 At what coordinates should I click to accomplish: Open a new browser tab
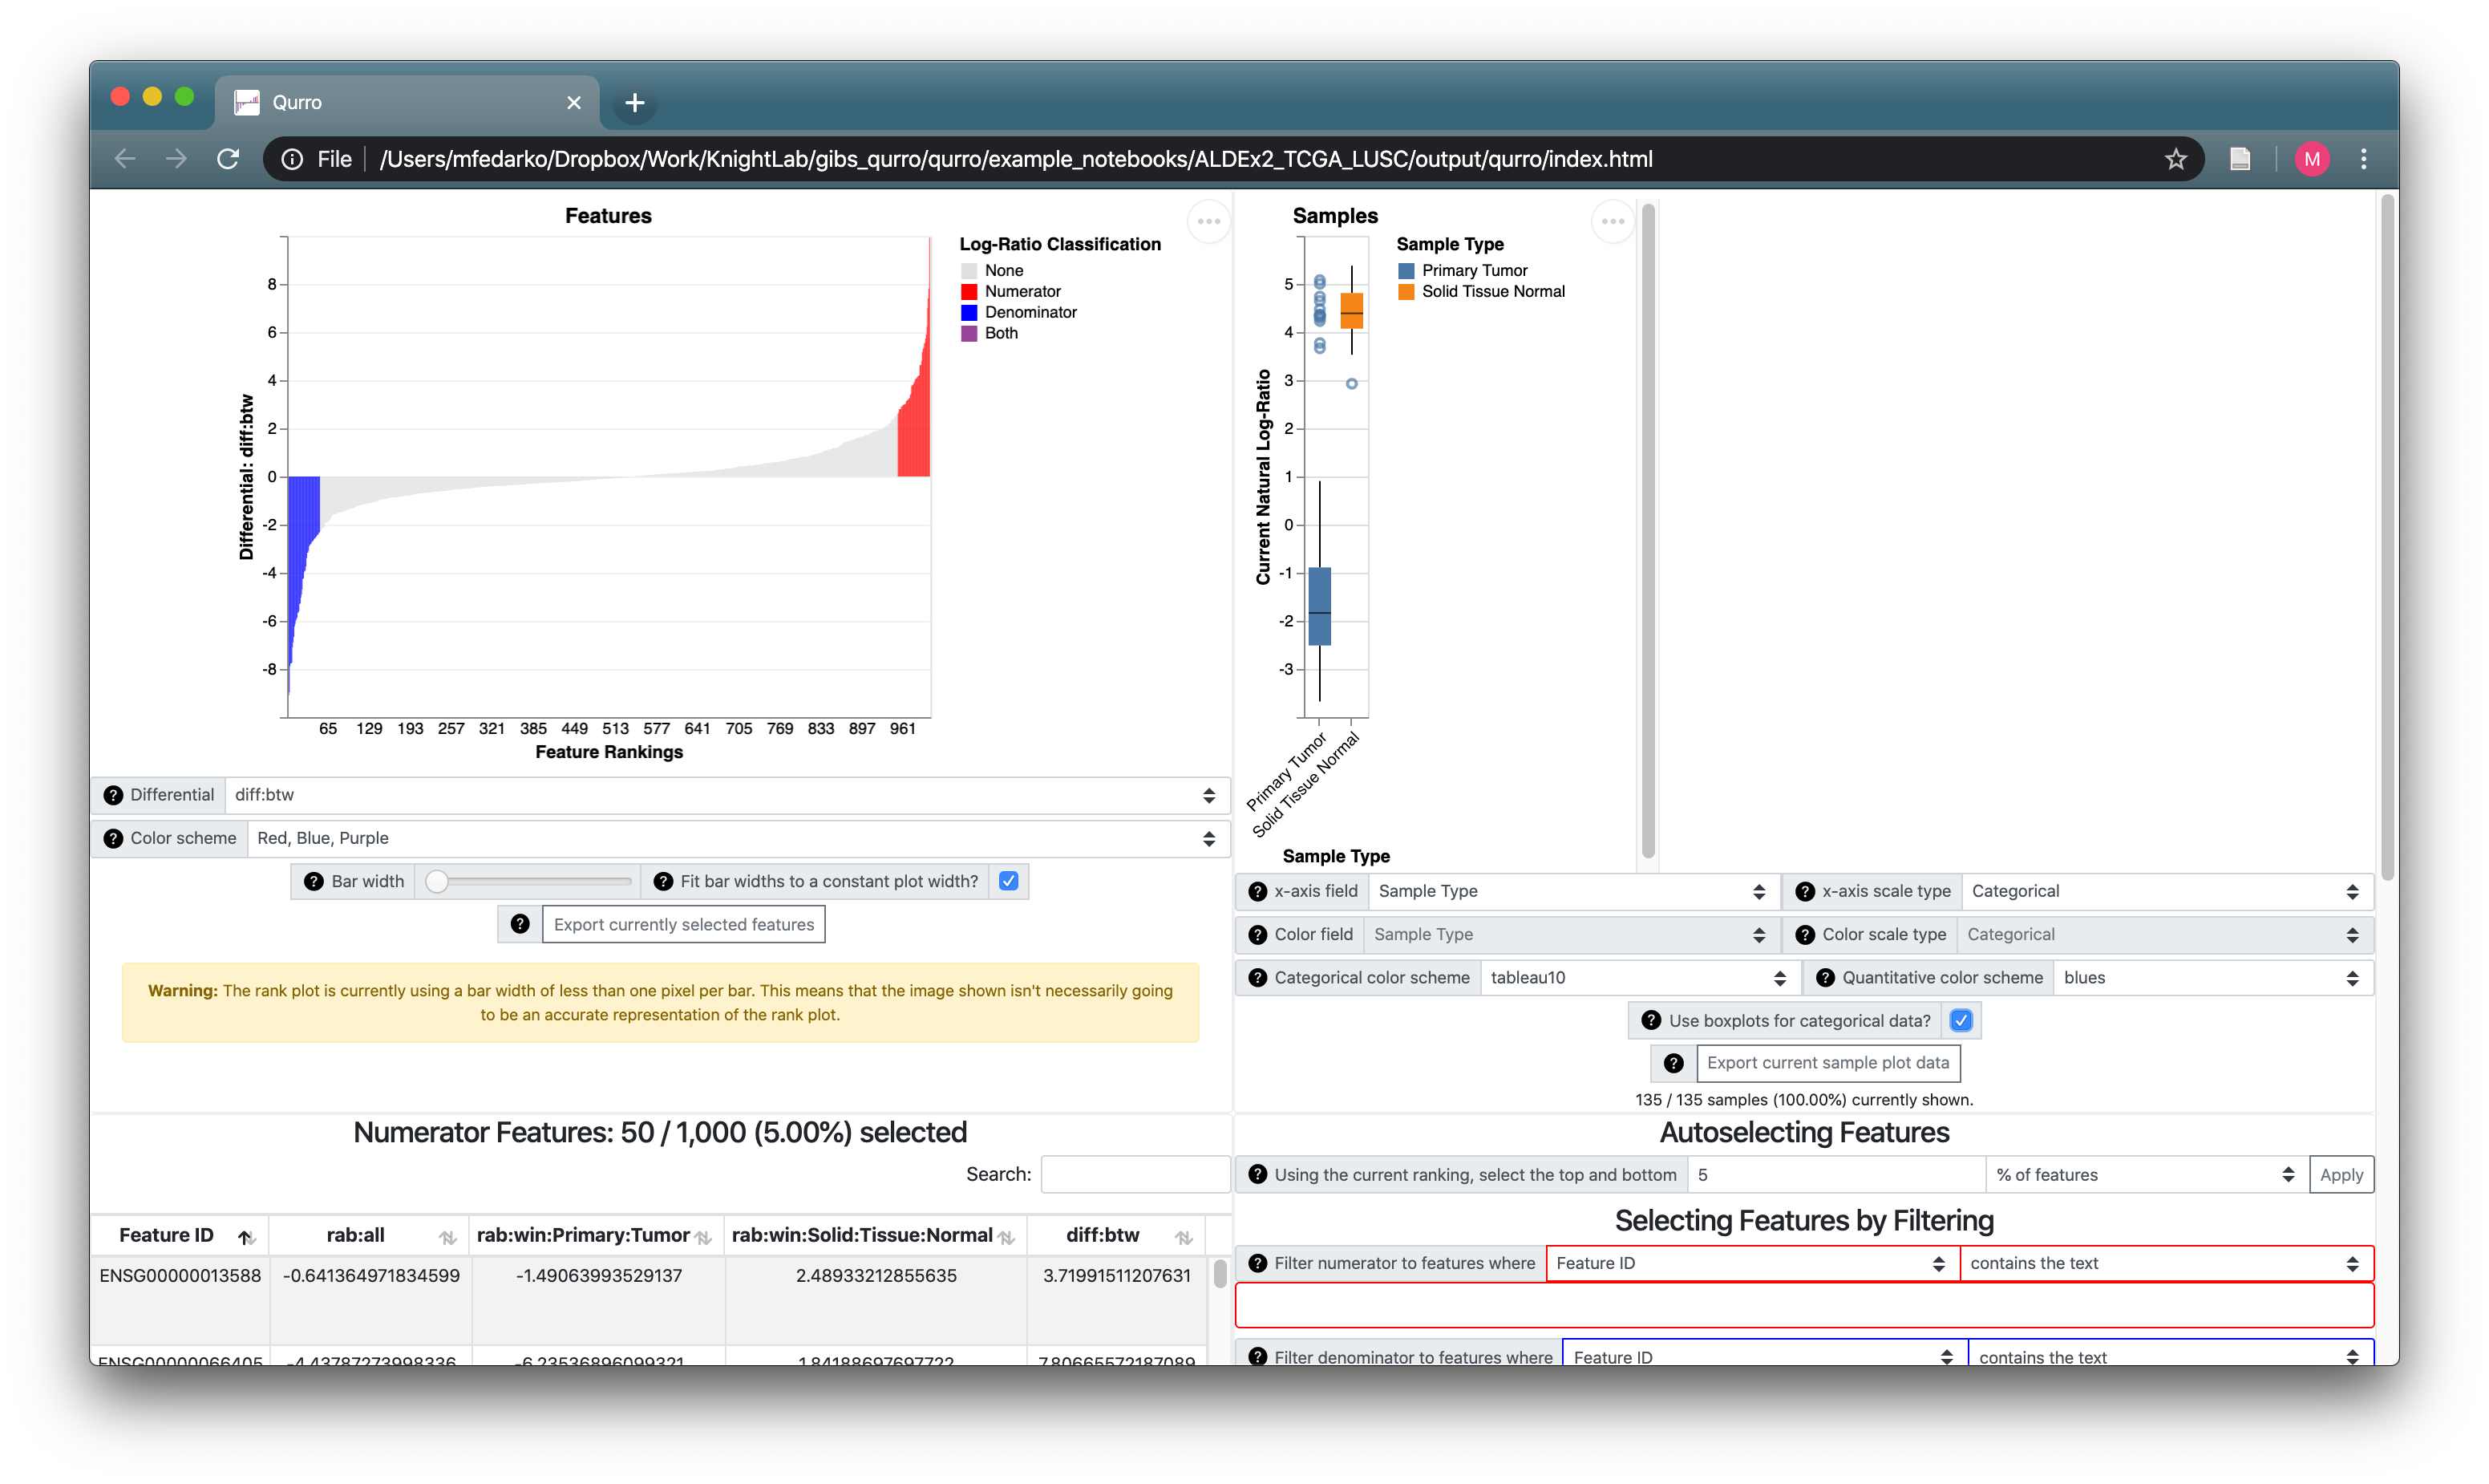pos(635,102)
